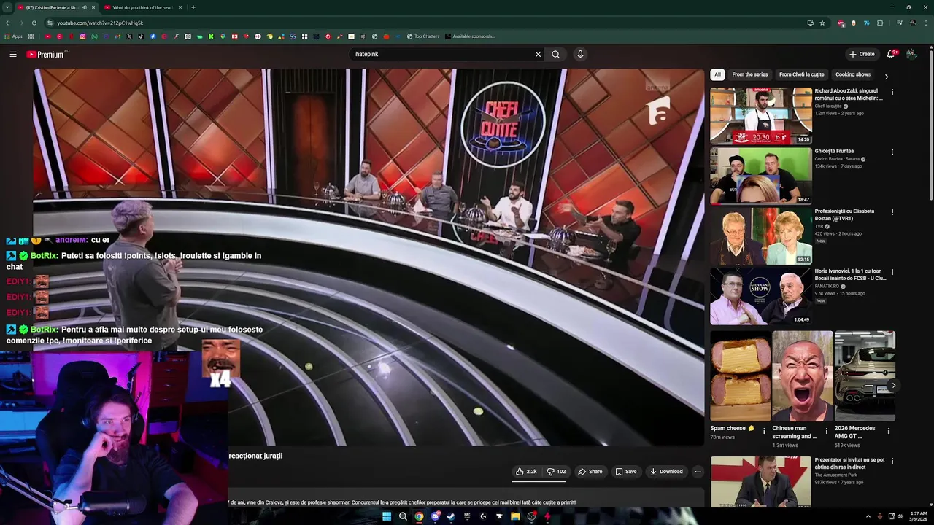The image size is (934, 525).
Task: Open the YouTube guide hamburger menu
Action: [x=13, y=54]
